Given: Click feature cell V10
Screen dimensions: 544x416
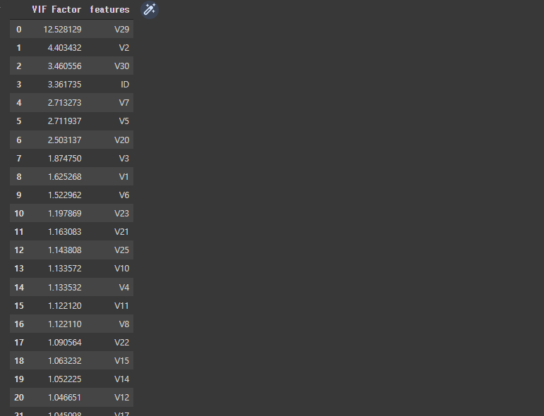Looking at the screenshot, I should (122, 269).
